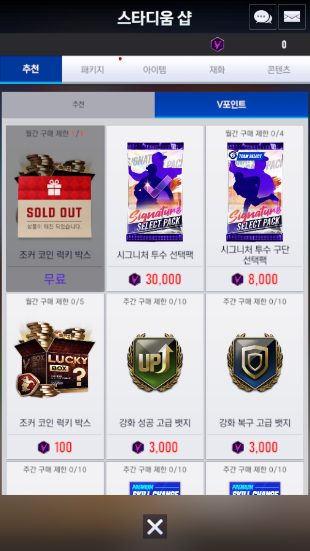Image resolution: width=310 pixels, height=551 pixels.
Task: Close the shop with the X button
Action: [155, 526]
